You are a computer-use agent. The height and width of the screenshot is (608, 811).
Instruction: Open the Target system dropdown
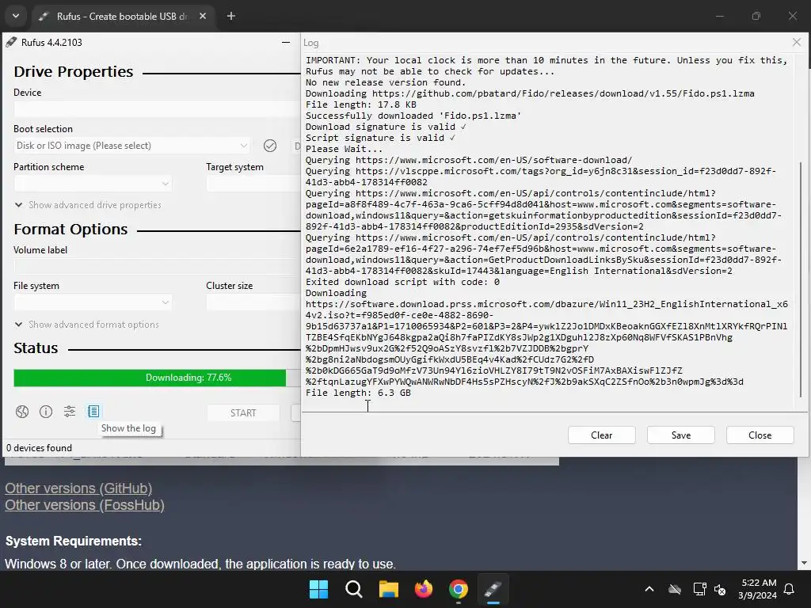pos(253,184)
